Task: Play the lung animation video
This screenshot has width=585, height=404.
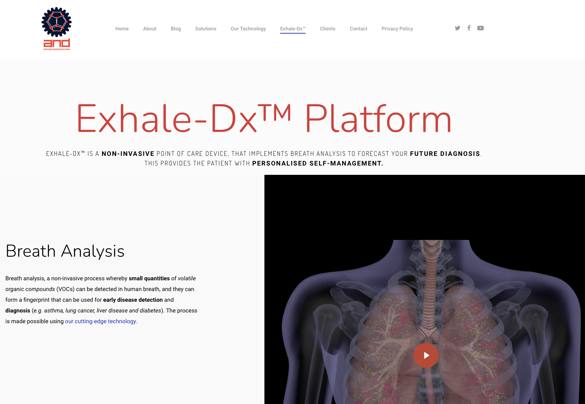Action: tap(426, 355)
